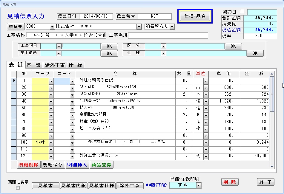Image resolution: width=284 pixels, height=194 pixels.
Task: Click the 見積書 print button
Action: coord(45,185)
